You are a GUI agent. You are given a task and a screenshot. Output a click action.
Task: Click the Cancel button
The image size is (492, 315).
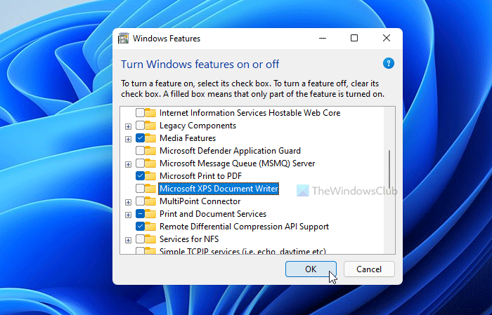[369, 269]
